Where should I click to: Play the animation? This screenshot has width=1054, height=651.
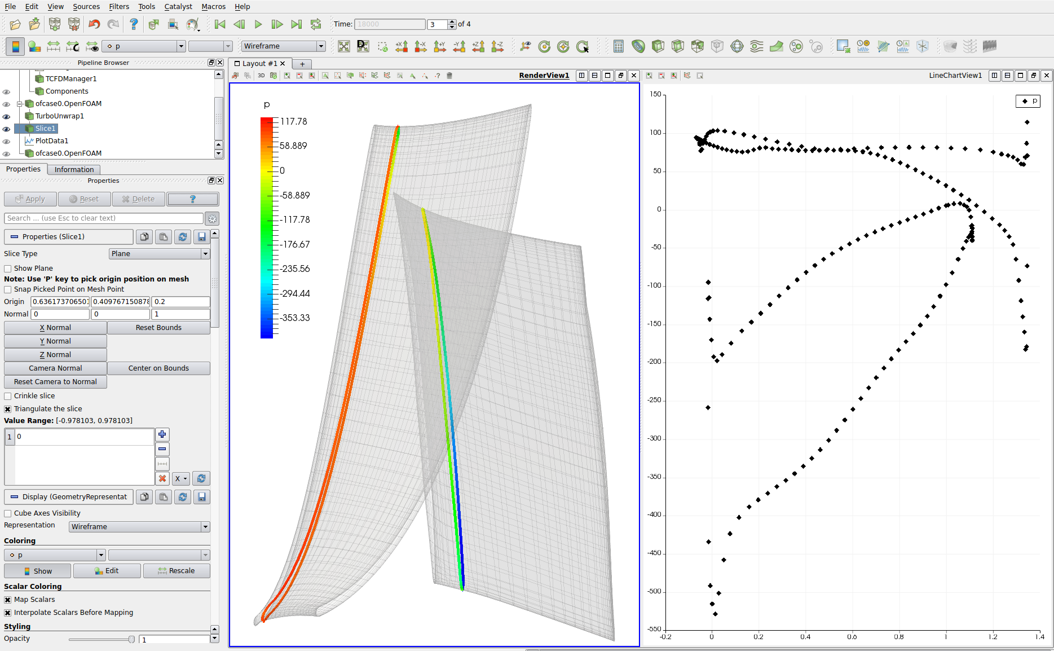click(x=258, y=24)
